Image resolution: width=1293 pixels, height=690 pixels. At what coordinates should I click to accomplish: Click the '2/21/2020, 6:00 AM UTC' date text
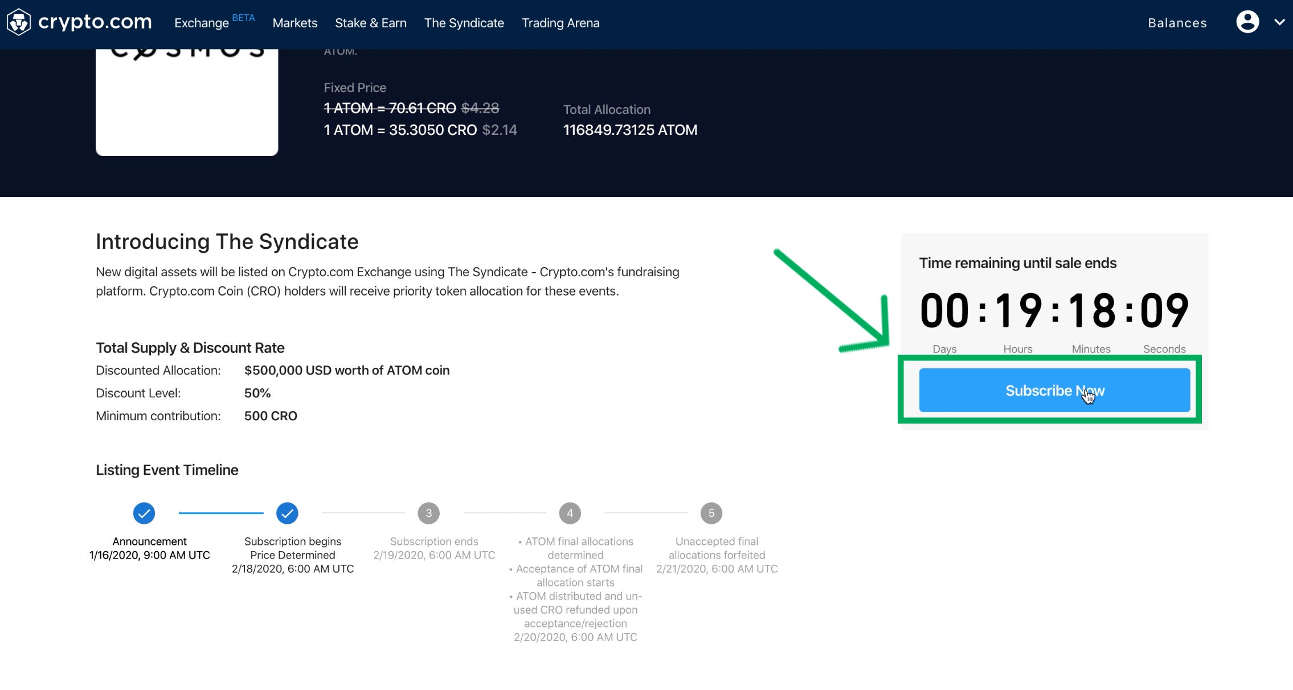click(x=717, y=569)
